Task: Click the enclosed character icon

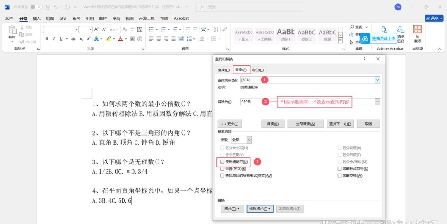Action: coord(140,39)
